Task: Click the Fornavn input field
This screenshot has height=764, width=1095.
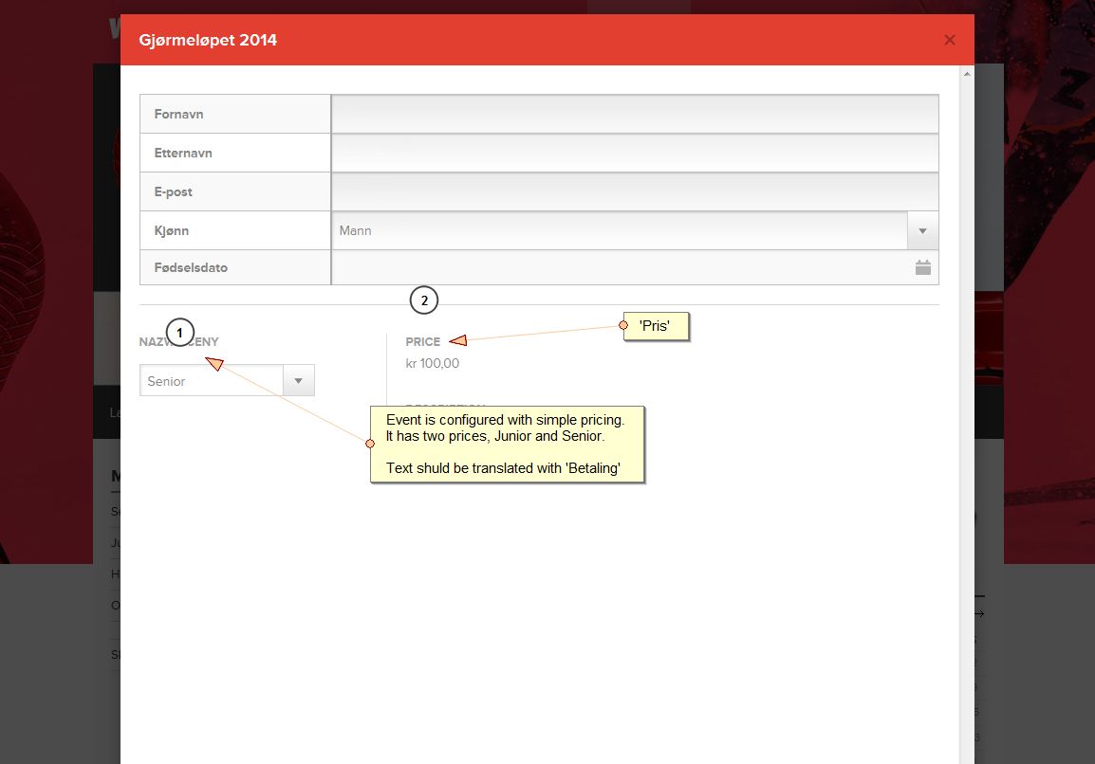Action: coord(635,114)
